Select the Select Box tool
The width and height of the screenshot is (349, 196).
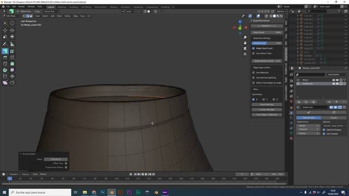(5, 23)
